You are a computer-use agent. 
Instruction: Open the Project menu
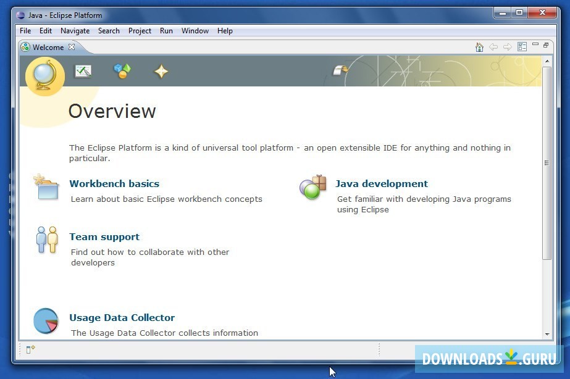[140, 30]
